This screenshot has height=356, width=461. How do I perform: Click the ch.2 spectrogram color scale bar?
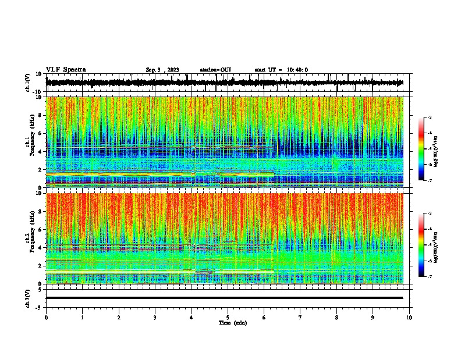point(421,245)
